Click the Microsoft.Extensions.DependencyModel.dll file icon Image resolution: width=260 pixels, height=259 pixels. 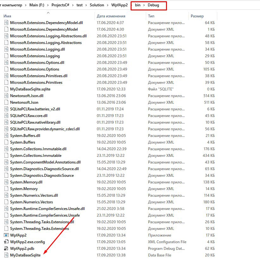click(6, 22)
